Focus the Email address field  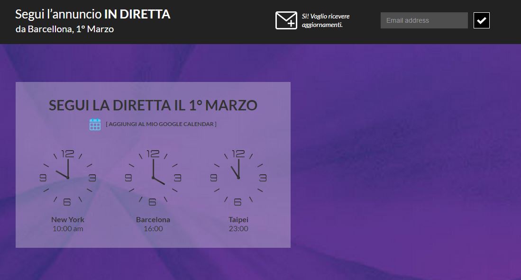point(424,20)
